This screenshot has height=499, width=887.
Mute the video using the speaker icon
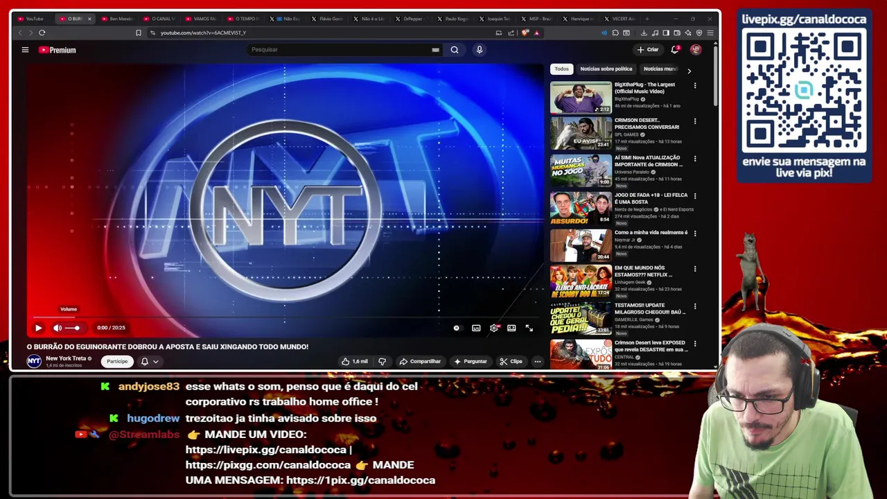tap(58, 328)
